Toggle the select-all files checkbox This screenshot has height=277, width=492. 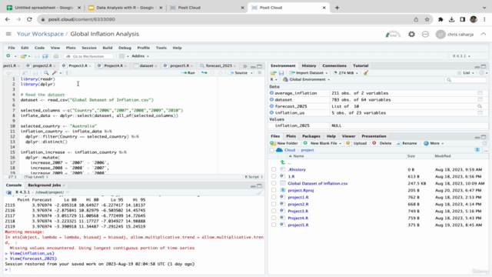[x=271, y=150]
